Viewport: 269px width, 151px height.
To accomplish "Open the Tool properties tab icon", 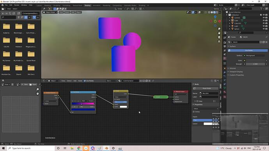I will point(225,37).
